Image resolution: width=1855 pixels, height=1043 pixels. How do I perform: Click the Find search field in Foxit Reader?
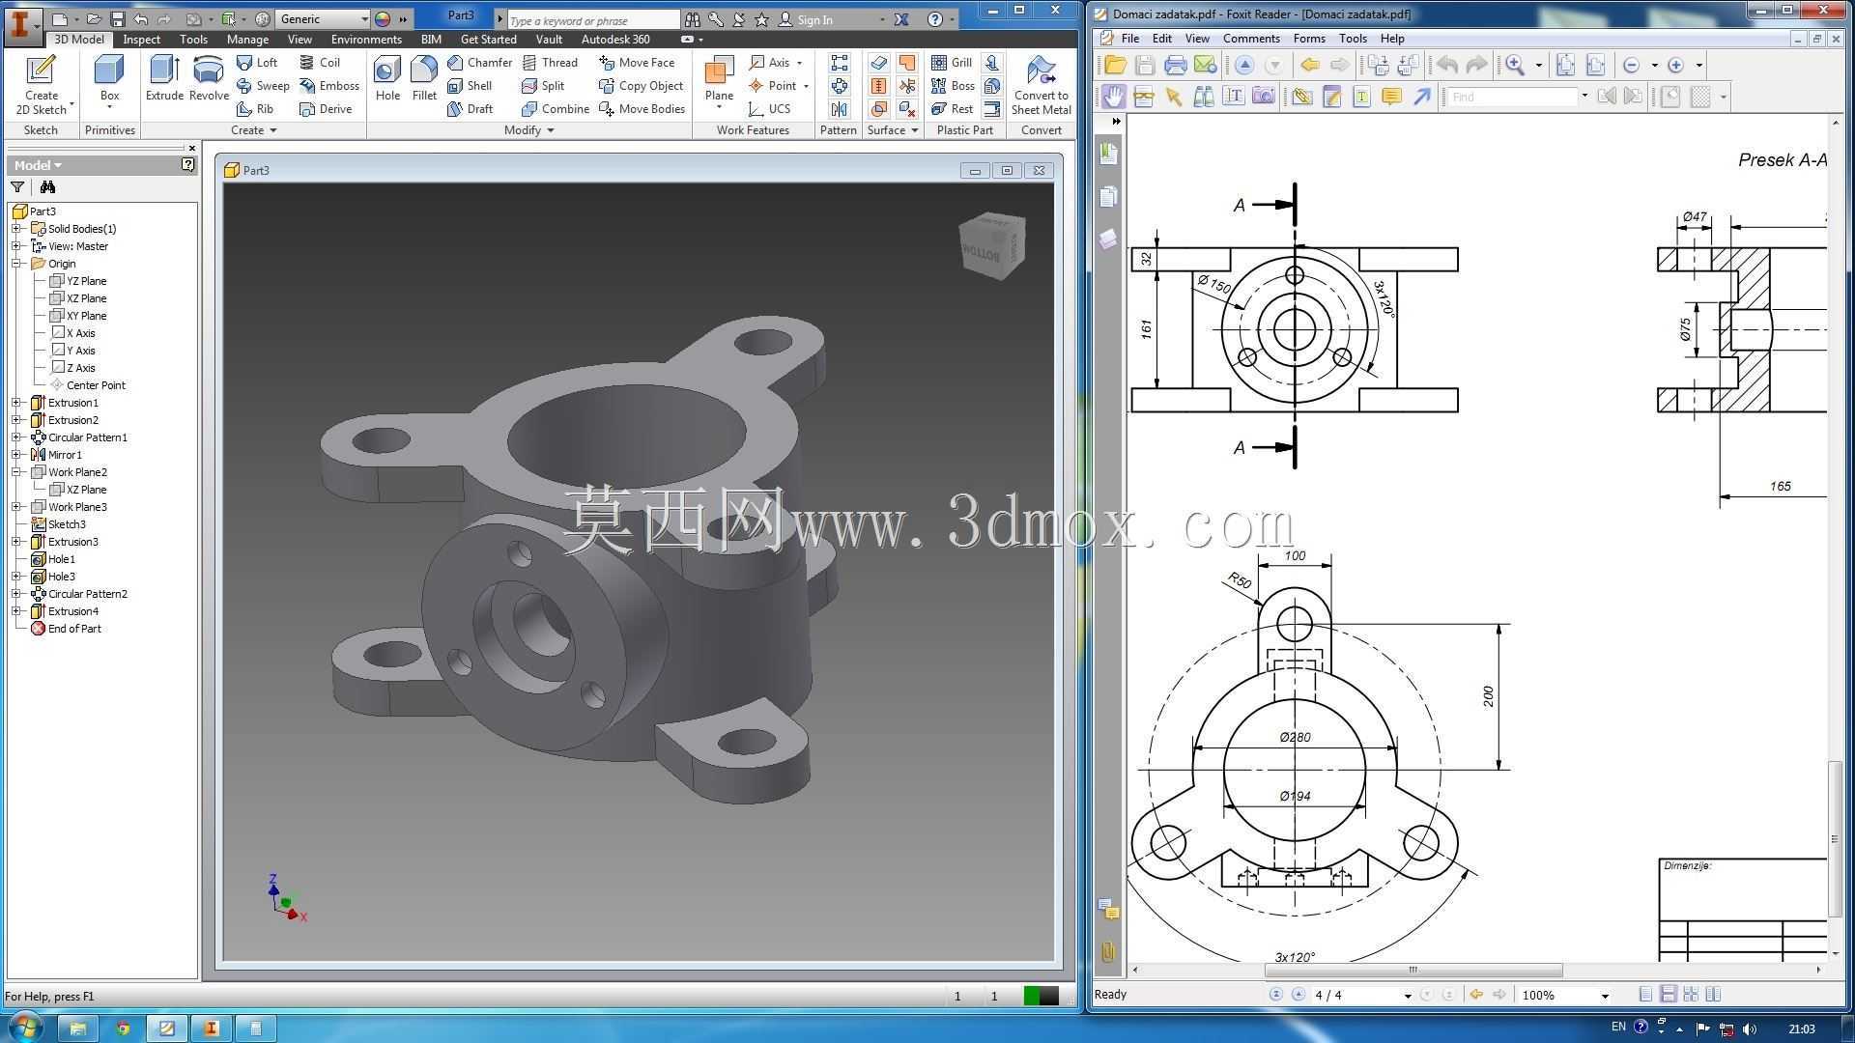coord(1514,97)
